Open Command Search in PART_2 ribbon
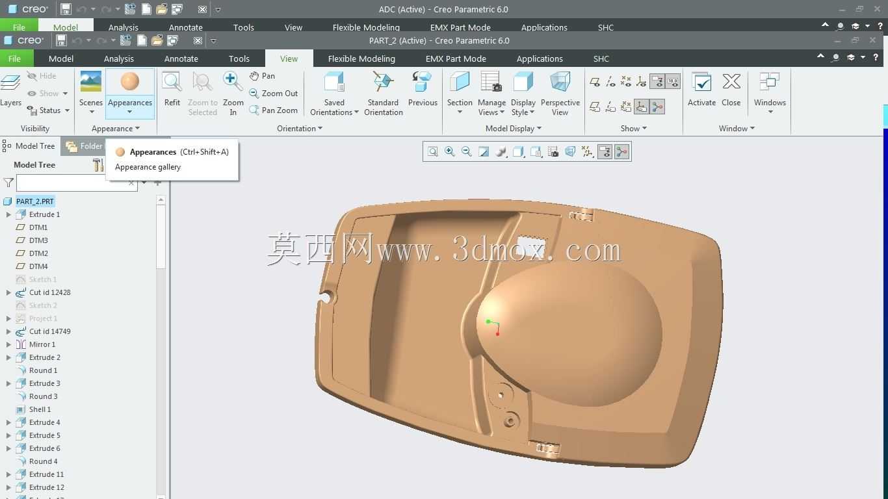Image resolution: width=888 pixels, height=499 pixels. [x=836, y=58]
